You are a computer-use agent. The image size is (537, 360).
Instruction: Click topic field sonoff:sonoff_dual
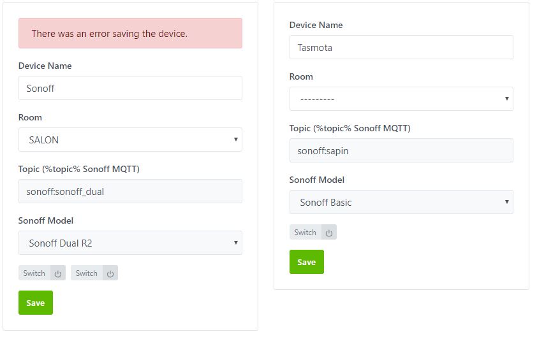130,191
